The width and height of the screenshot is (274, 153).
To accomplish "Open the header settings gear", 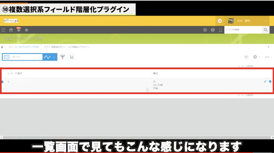I will 205,30.
